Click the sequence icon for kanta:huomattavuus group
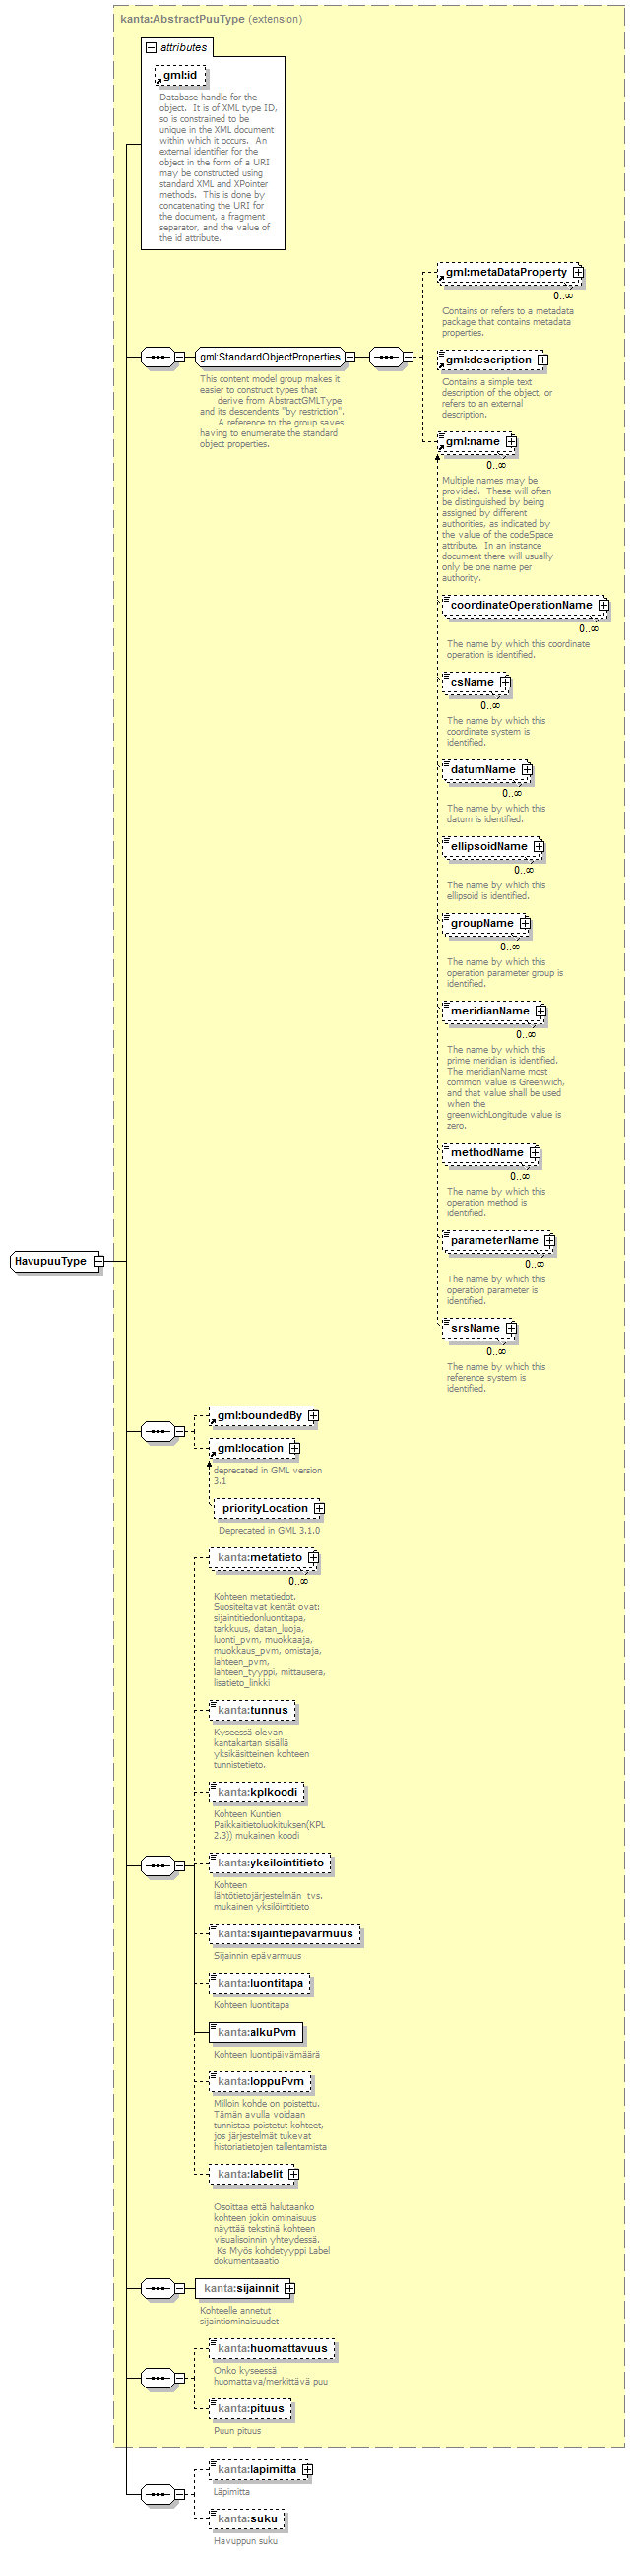This screenshot has height=2551, width=635. 158,2378
